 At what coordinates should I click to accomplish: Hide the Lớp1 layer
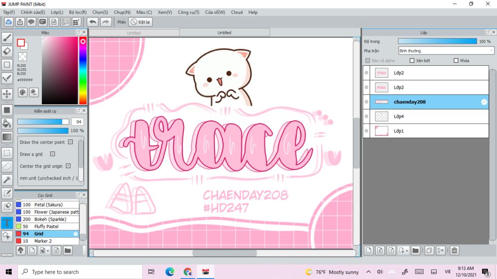(x=366, y=131)
